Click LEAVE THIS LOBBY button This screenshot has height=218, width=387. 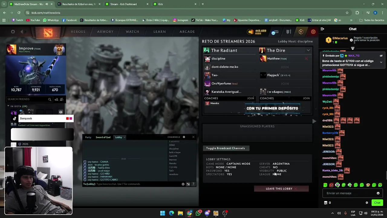tap(281, 189)
